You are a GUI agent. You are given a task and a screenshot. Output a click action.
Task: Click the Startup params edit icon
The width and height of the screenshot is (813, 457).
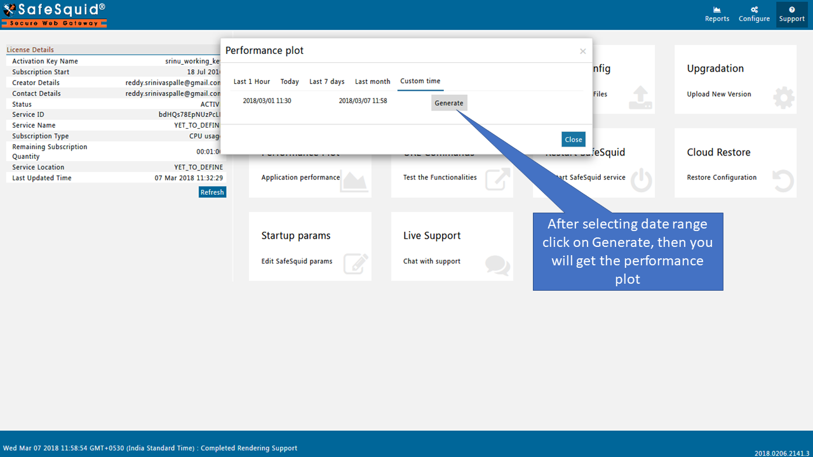pyautogui.click(x=356, y=263)
